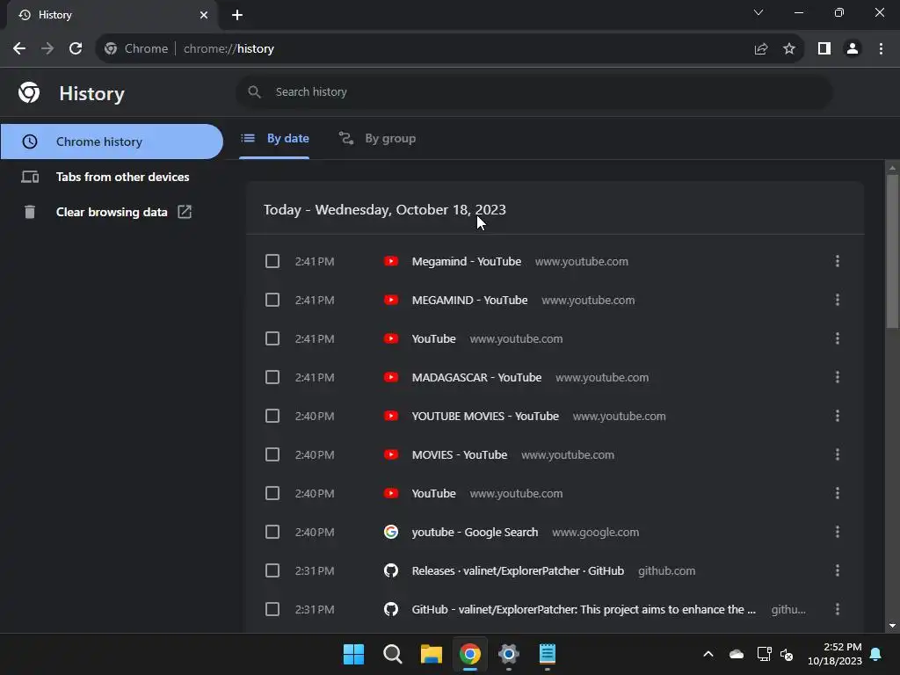The width and height of the screenshot is (900, 675).
Task: Open Clear browsing data
Action: (x=112, y=212)
